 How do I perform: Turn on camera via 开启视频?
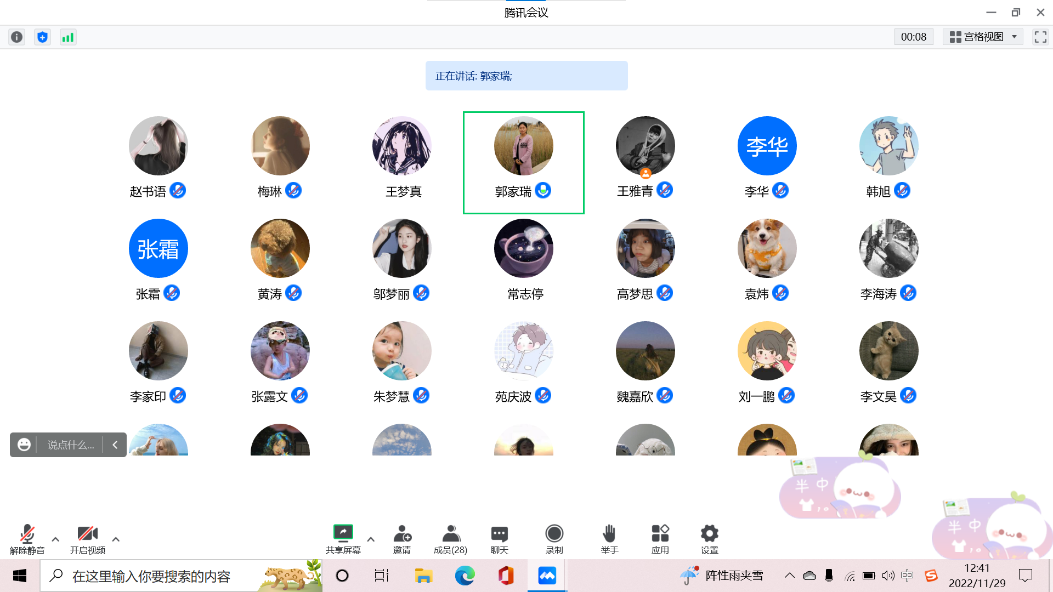click(x=87, y=533)
